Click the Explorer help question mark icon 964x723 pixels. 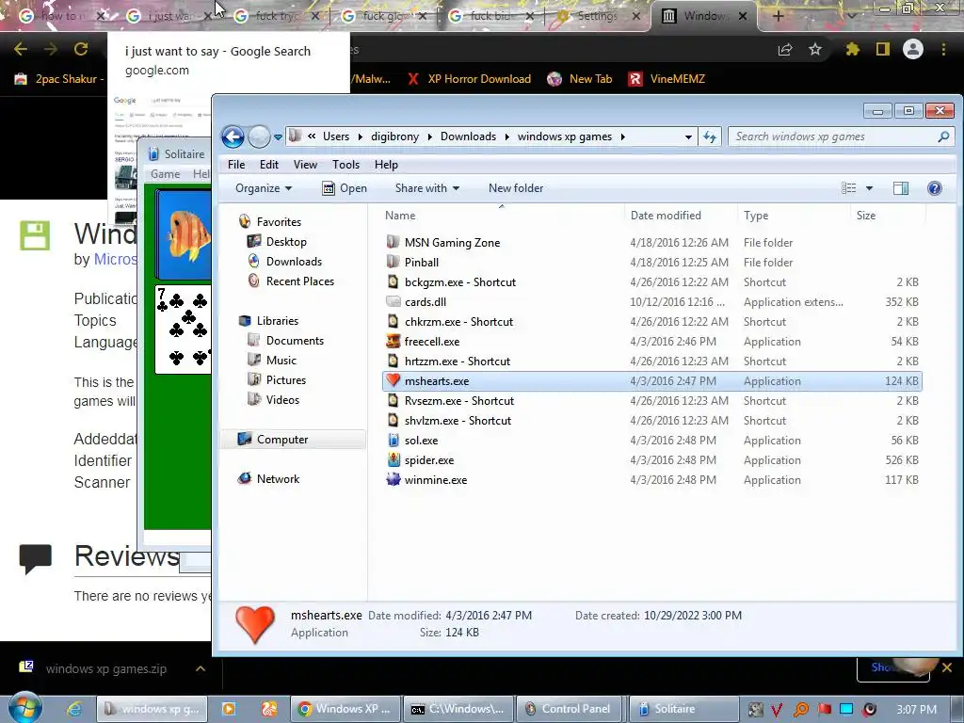click(935, 188)
